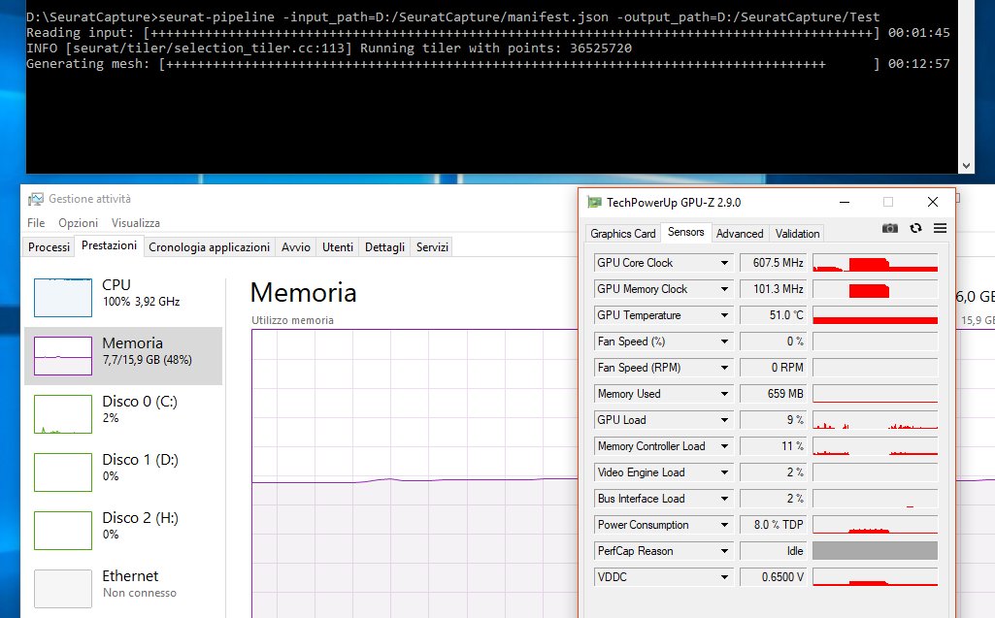
Task: Select the Ethernet performance item
Action: [123, 589]
